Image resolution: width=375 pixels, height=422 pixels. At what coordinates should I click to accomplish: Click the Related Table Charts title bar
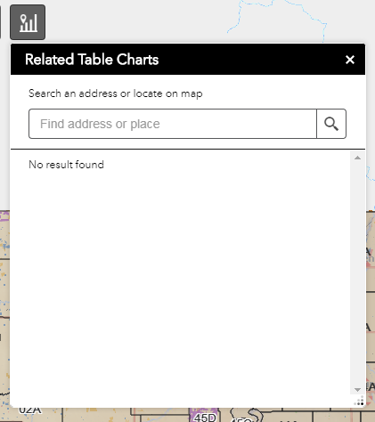click(188, 60)
